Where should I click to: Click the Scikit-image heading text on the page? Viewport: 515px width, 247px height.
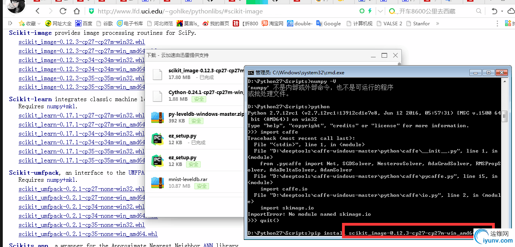click(30, 33)
